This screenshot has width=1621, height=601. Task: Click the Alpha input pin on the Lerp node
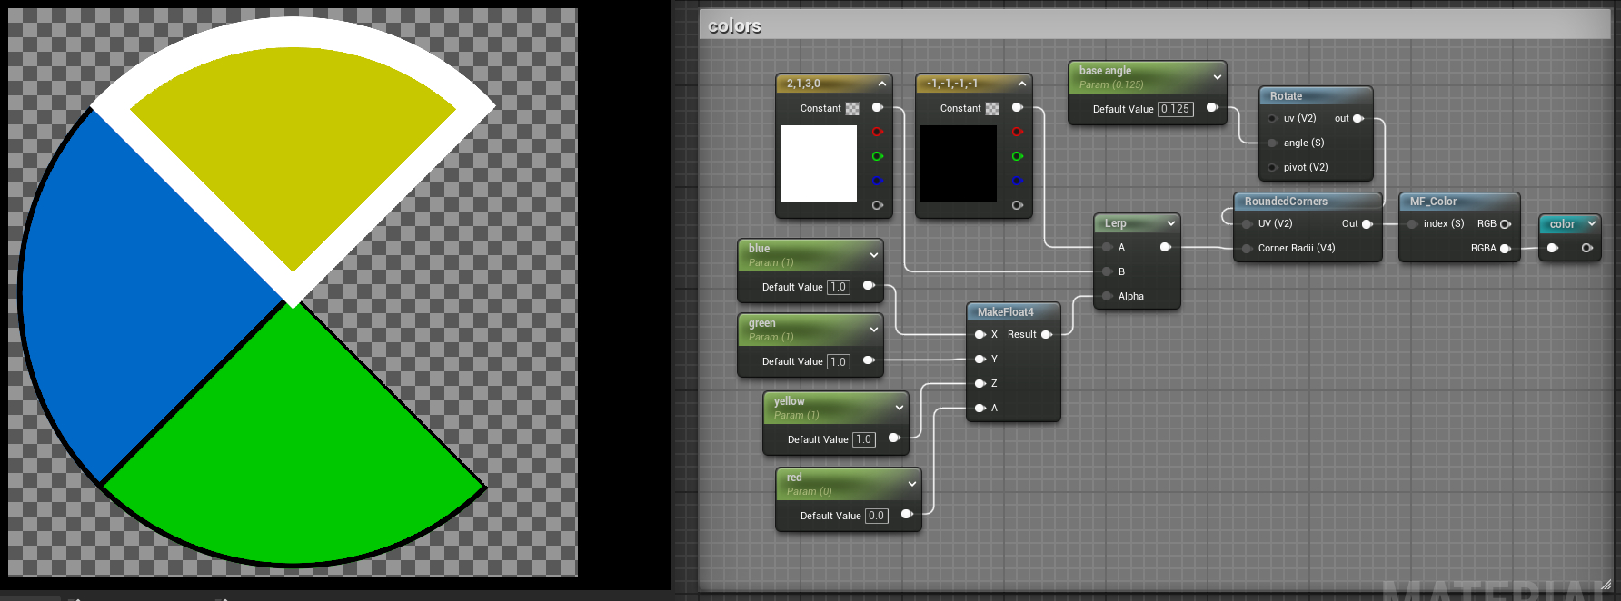(1107, 296)
